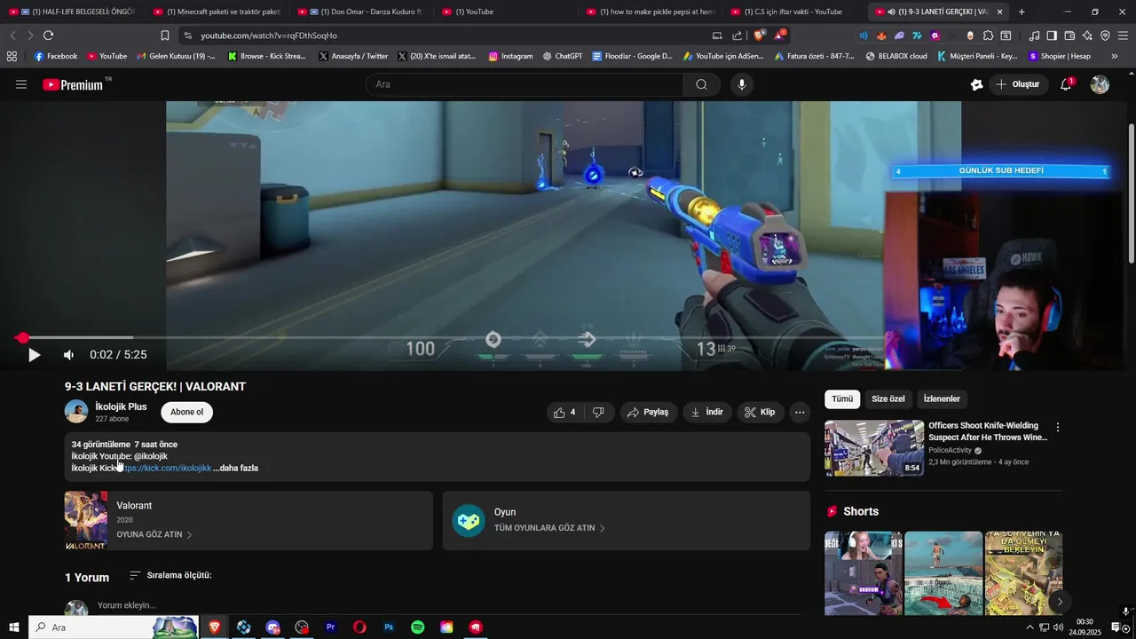This screenshot has height=639, width=1136.
Task: Reload the page with browser refresh icon
Action: point(49,35)
